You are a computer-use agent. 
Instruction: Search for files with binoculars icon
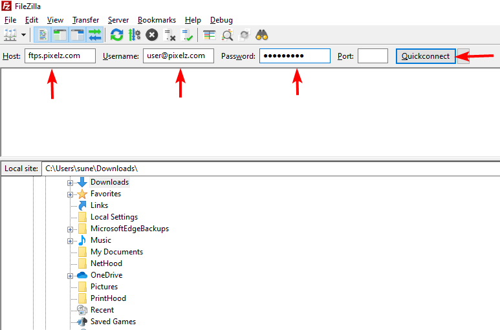click(262, 35)
